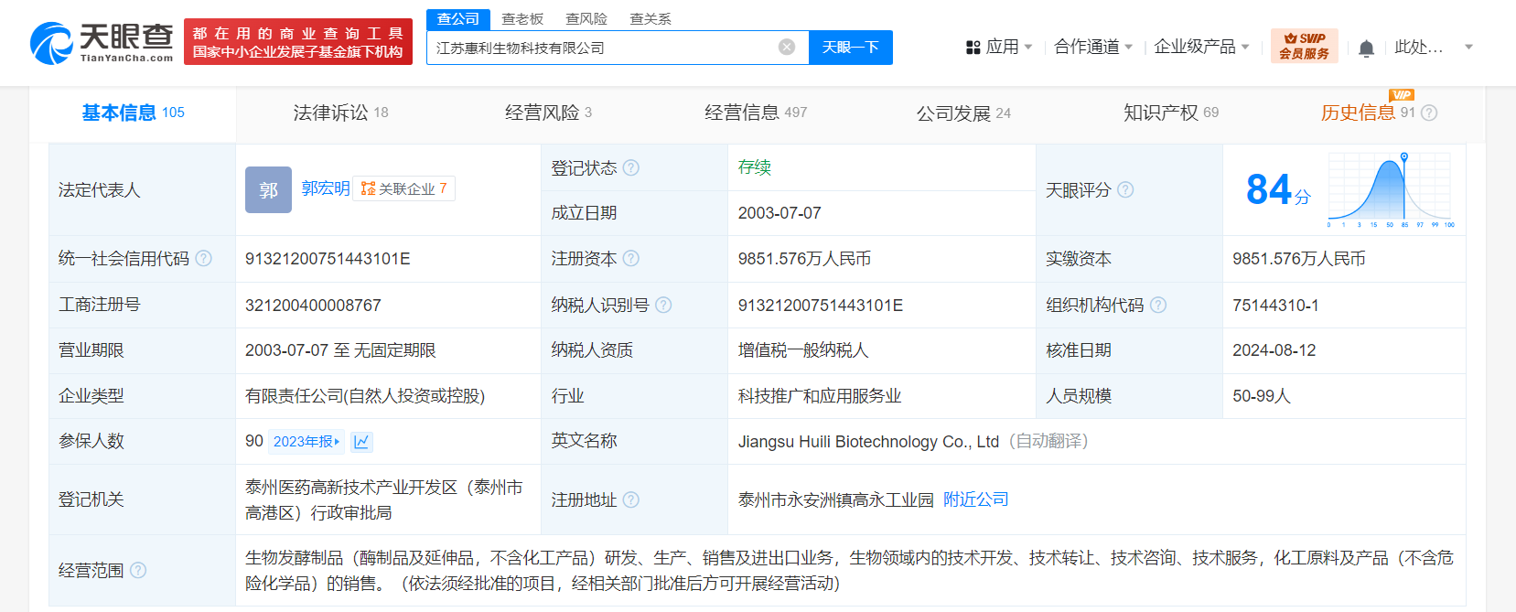The width and height of the screenshot is (1516, 612).
Task: Click the apps grid icon
Action: coord(973,47)
